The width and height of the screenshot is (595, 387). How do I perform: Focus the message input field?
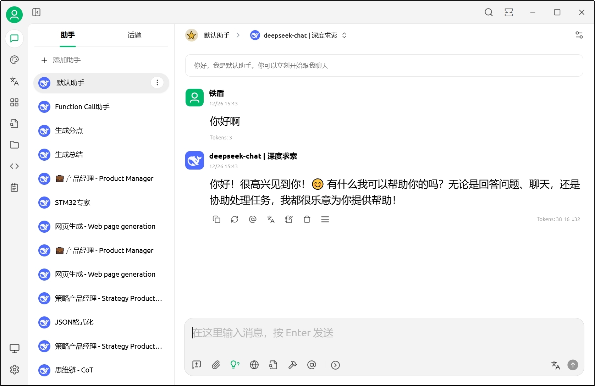384,333
